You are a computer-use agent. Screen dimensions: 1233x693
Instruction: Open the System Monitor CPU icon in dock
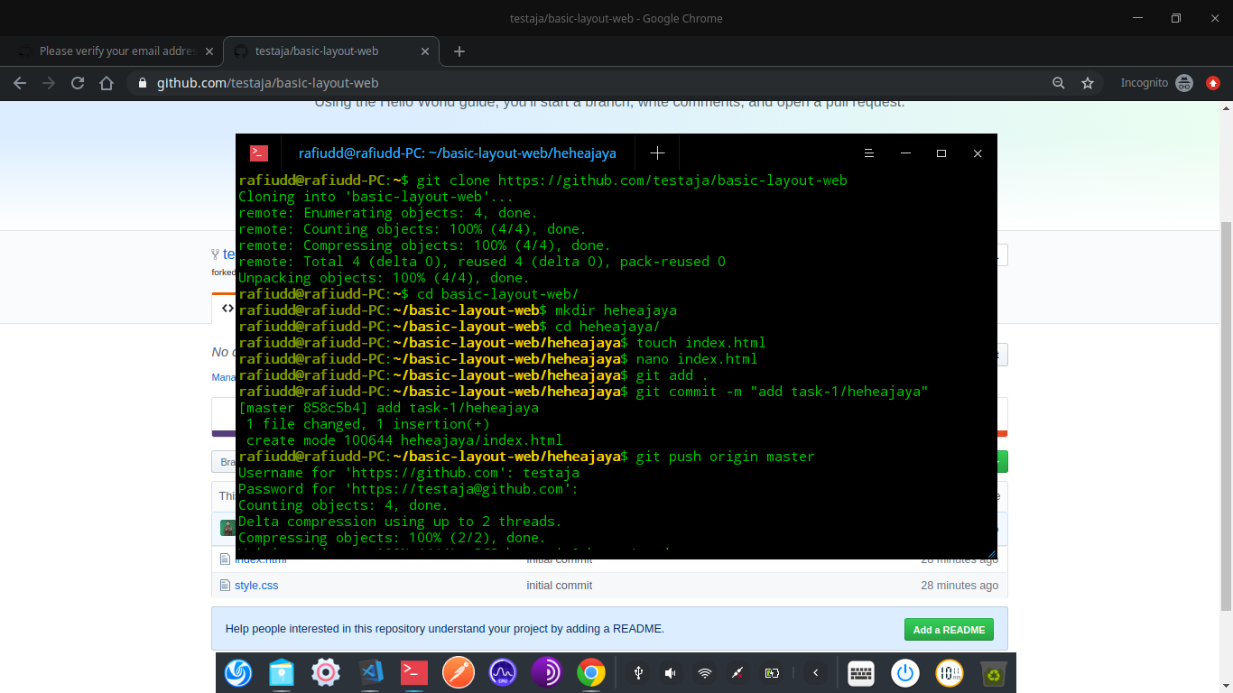[x=503, y=672]
